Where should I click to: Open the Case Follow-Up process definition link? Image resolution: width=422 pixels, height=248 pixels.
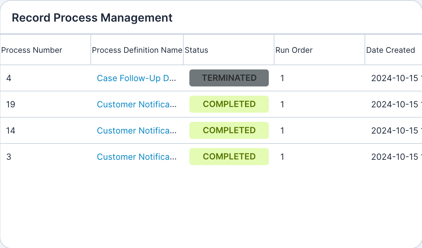137,78
